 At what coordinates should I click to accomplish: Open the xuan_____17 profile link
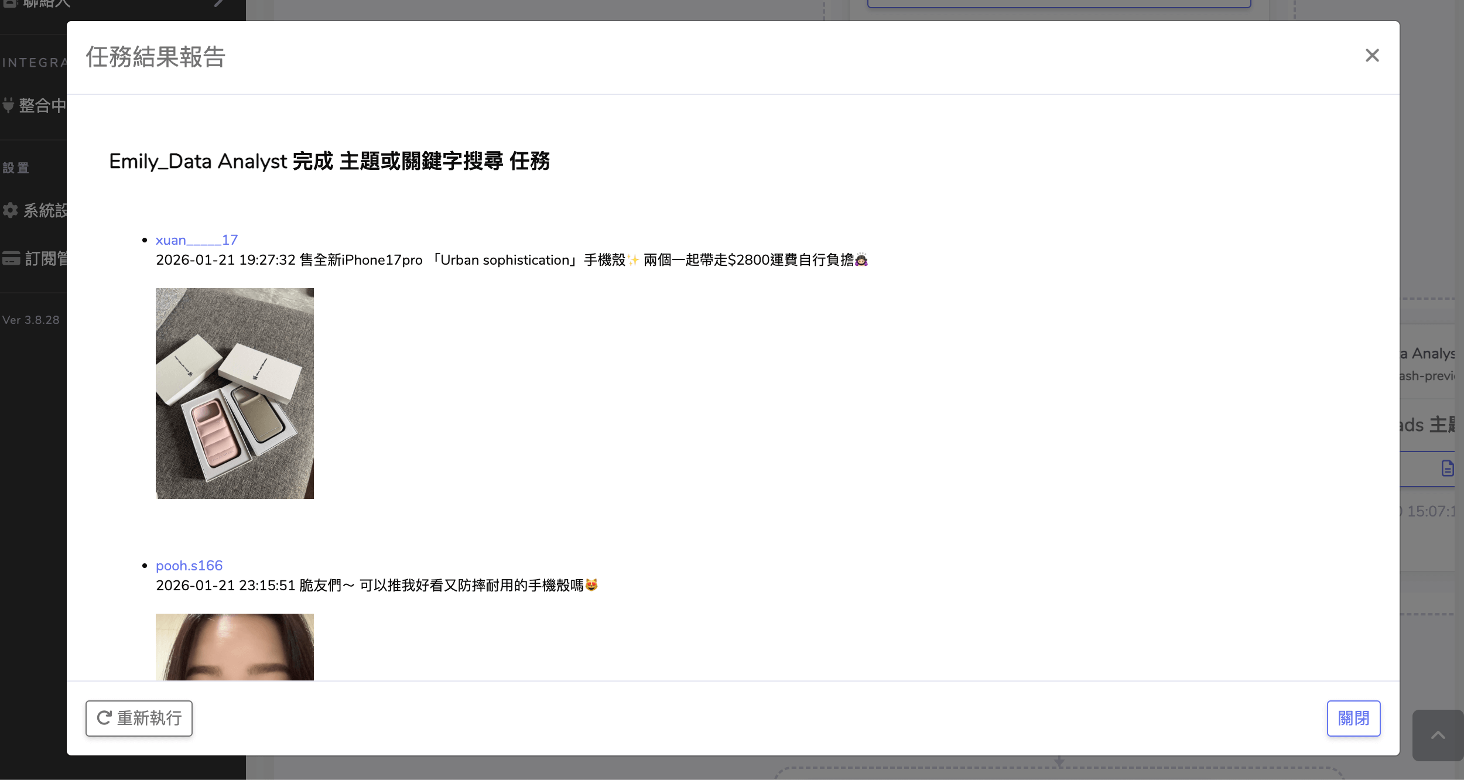(x=196, y=240)
